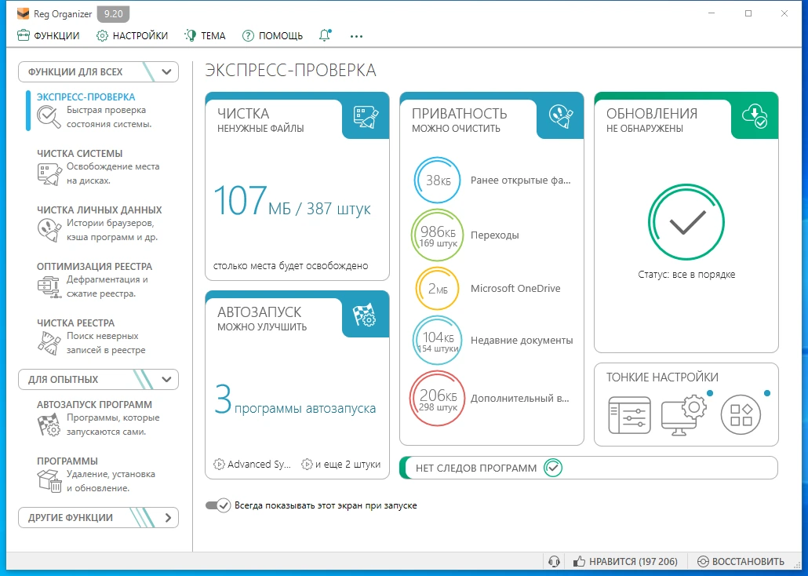Screen dimensions: 808x576
Task: Open the three-dots overflow menu
Action: [356, 36]
